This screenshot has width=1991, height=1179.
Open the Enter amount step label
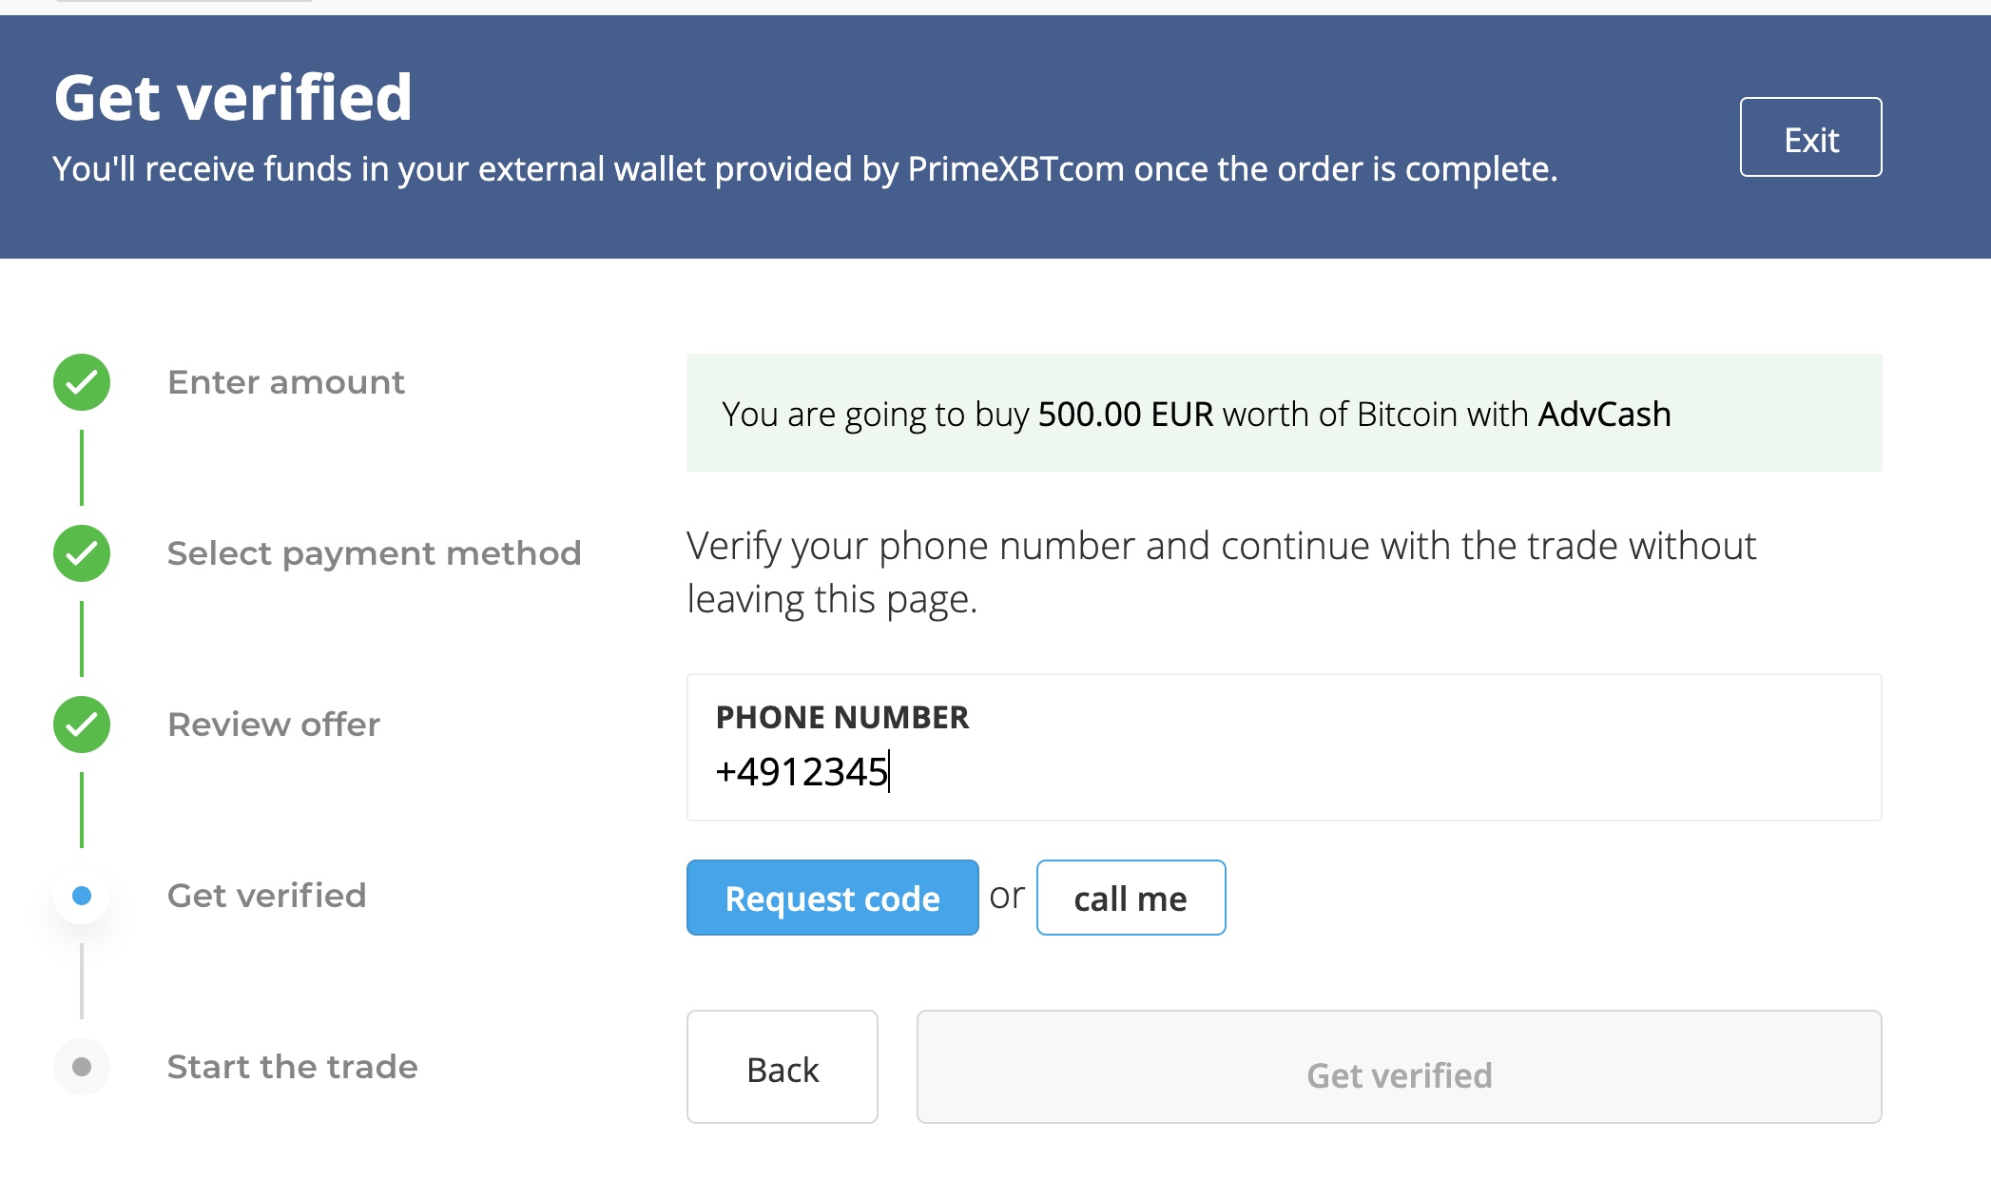point(286,382)
